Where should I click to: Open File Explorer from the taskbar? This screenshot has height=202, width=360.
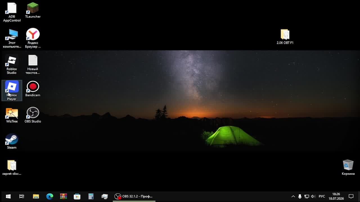pyautogui.click(x=36, y=196)
